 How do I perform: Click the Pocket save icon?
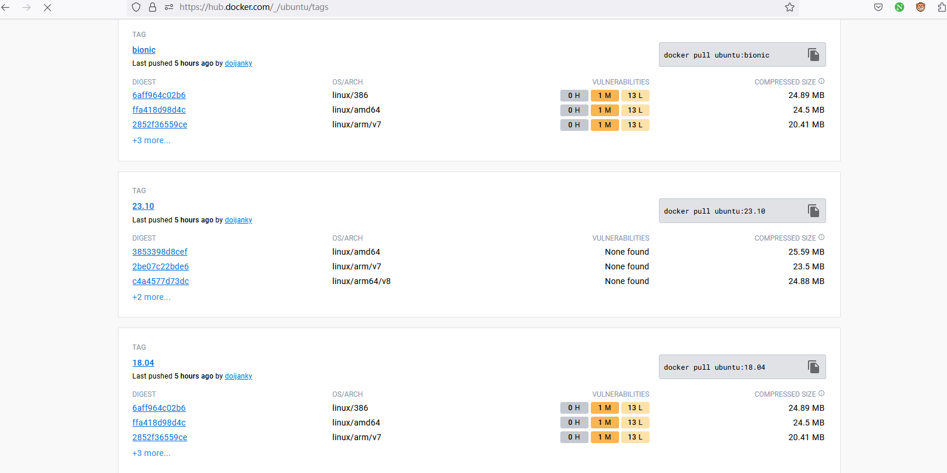pos(878,7)
